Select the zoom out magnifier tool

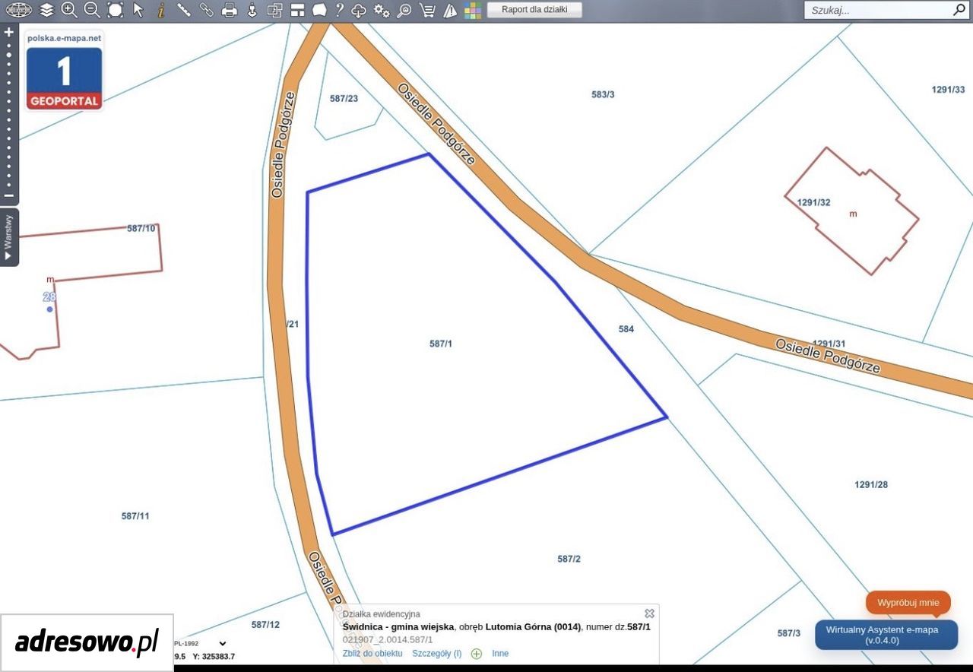(92, 10)
